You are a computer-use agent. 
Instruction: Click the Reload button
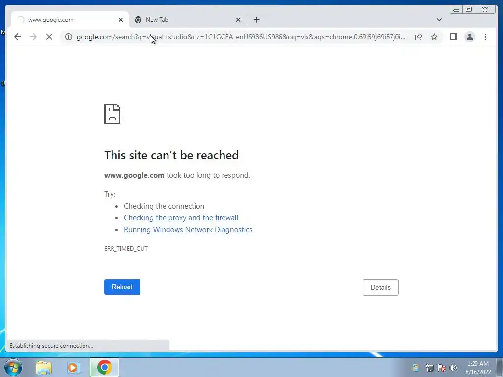[x=122, y=287]
